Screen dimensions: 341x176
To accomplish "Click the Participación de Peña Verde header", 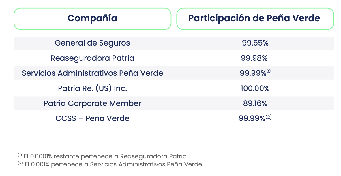I will click(254, 18).
